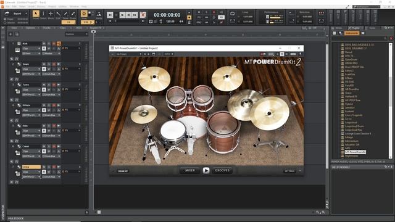
Task: Mute the HiHats track
Action: tap(44, 105)
